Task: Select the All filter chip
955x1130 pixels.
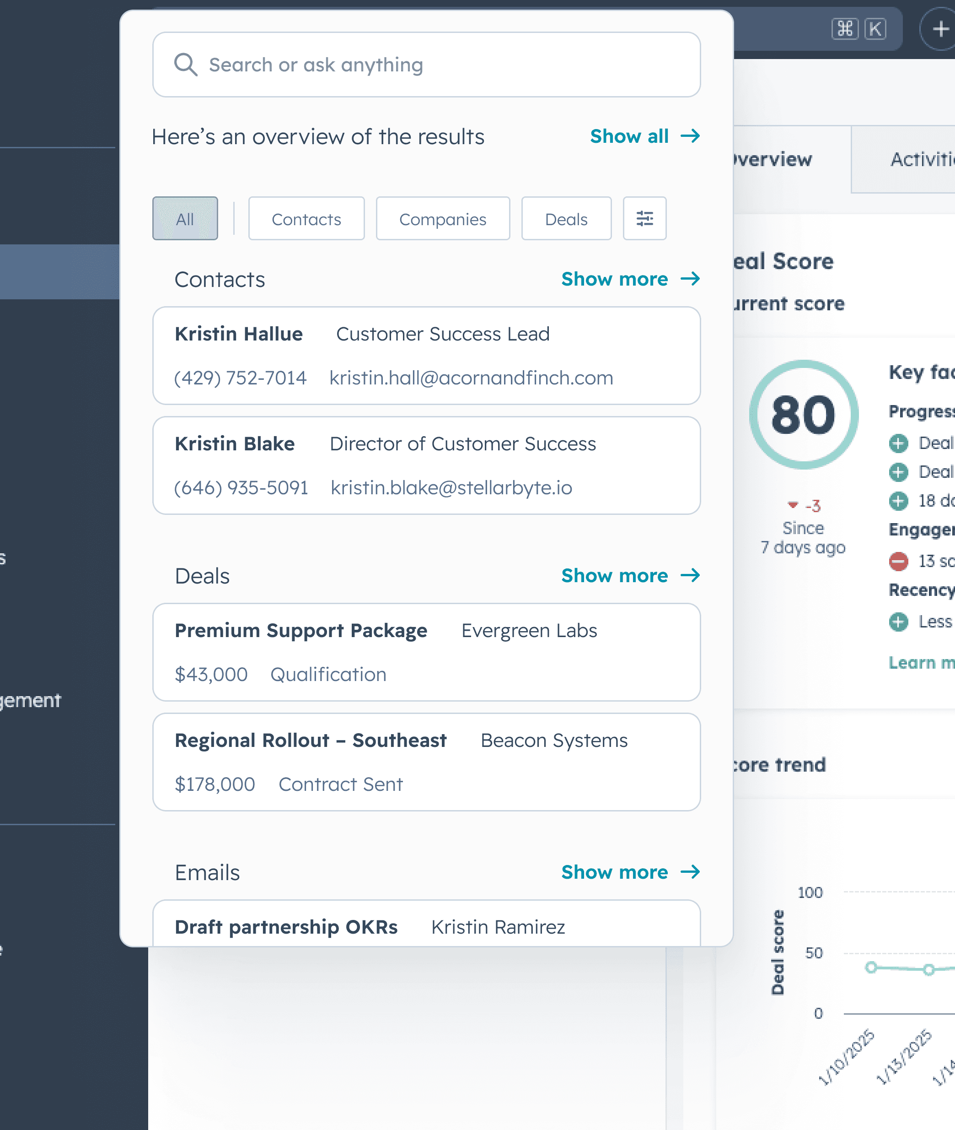Action: pyautogui.click(x=185, y=218)
